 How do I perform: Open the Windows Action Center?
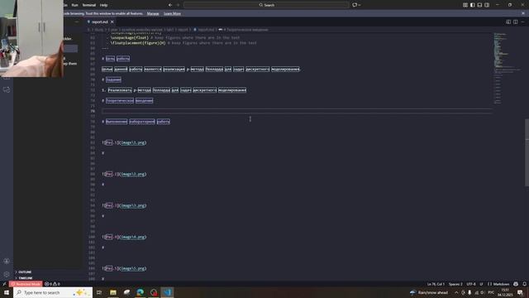click(x=521, y=292)
